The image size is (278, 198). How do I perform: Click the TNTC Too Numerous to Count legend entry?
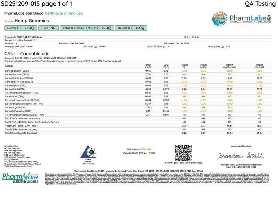point(18,166)
